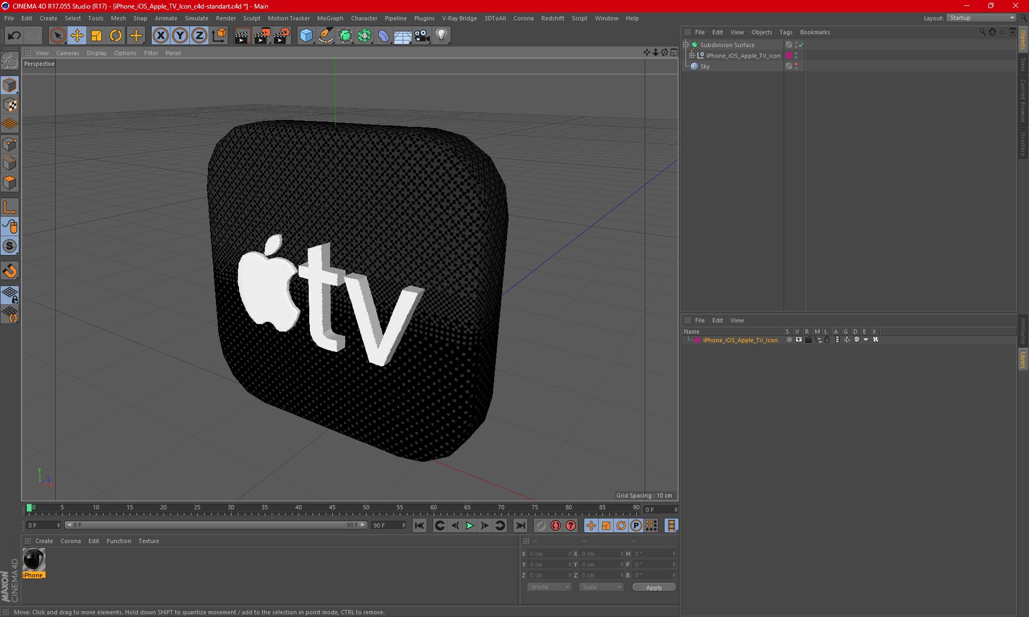The width and height of the screenshot is (1029, 617).
Task: Open the Scale mode dropdown
Action: click(602, 587)
